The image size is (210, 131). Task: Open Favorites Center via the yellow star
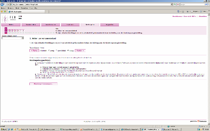[2, 11]
